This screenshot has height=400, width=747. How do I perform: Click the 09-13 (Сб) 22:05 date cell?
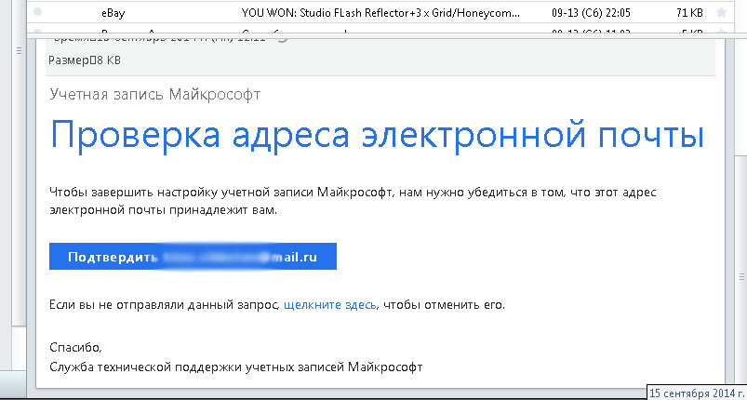(x=591, y=13)
